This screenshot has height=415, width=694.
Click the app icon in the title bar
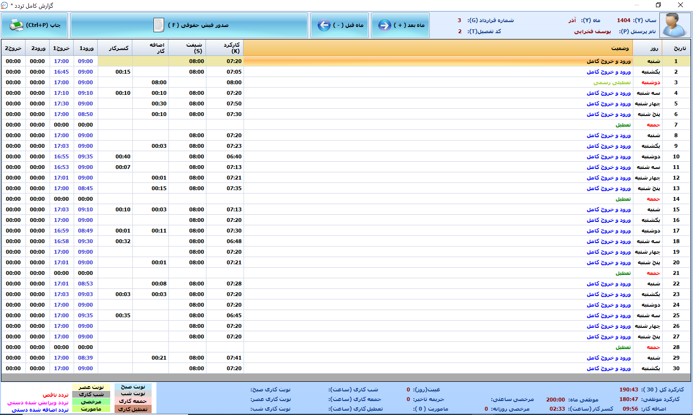coord(5,5)
